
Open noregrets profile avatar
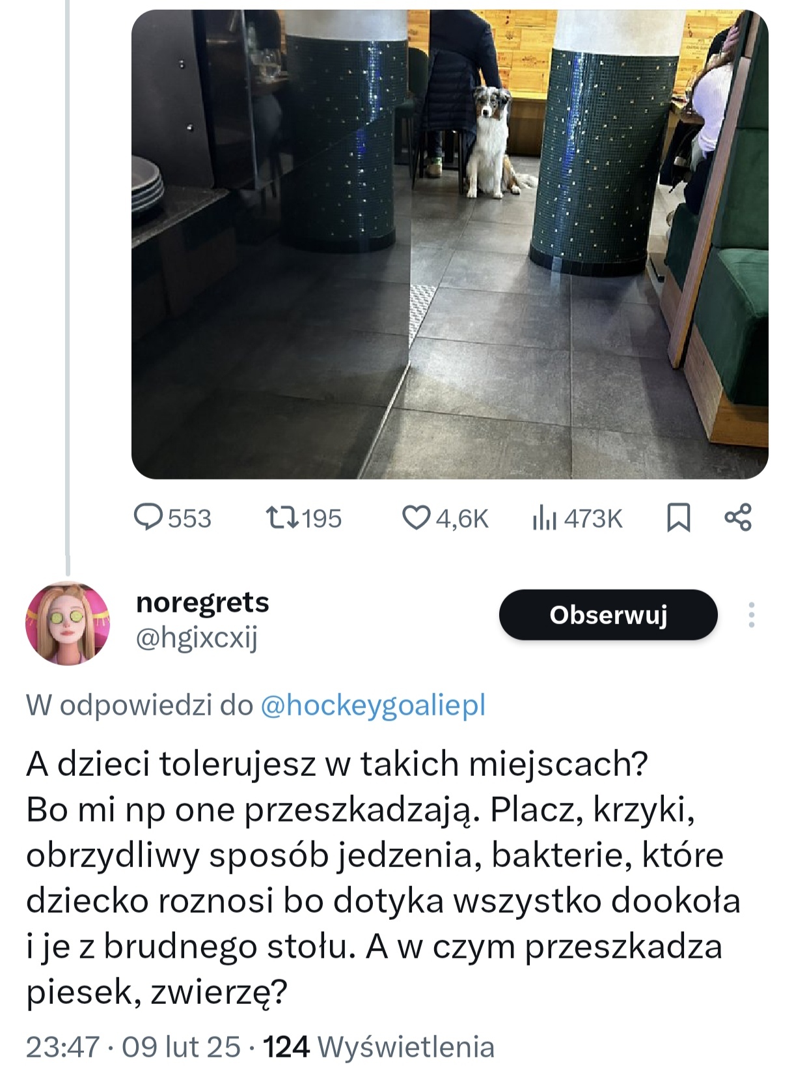(68, 623)
